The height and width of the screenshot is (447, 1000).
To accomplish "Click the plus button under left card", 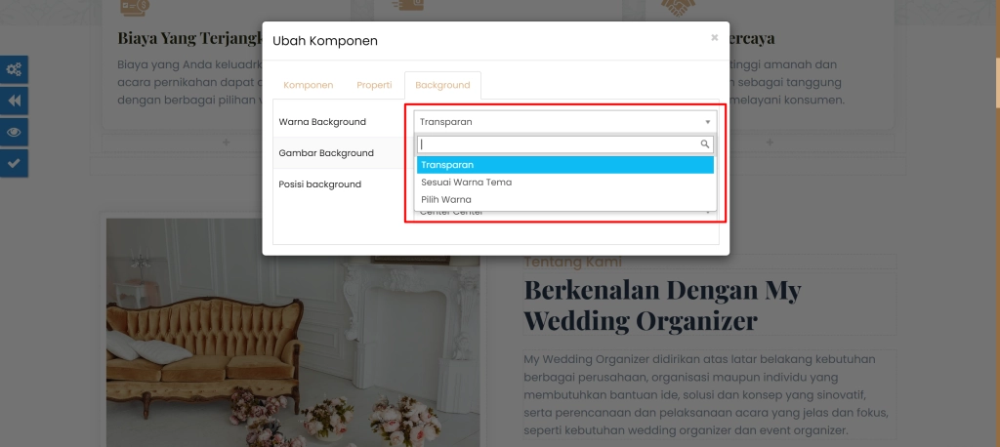I will (226, 142).
